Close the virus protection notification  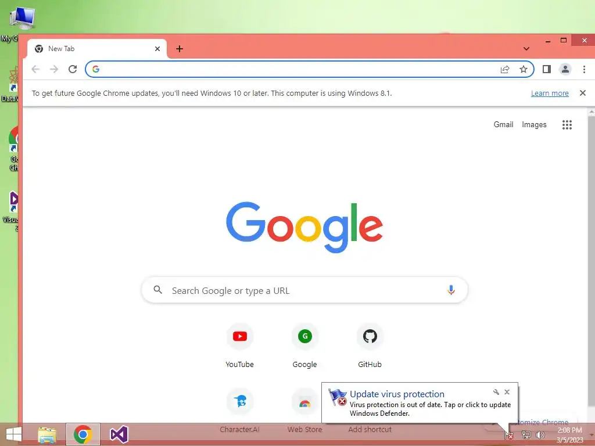coord(507,392)
